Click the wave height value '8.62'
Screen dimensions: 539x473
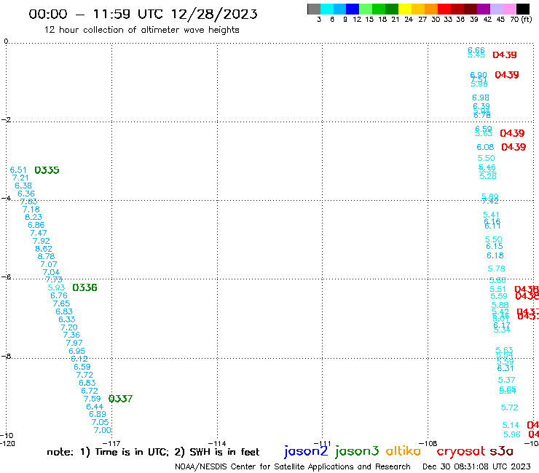tap(44, 249)
